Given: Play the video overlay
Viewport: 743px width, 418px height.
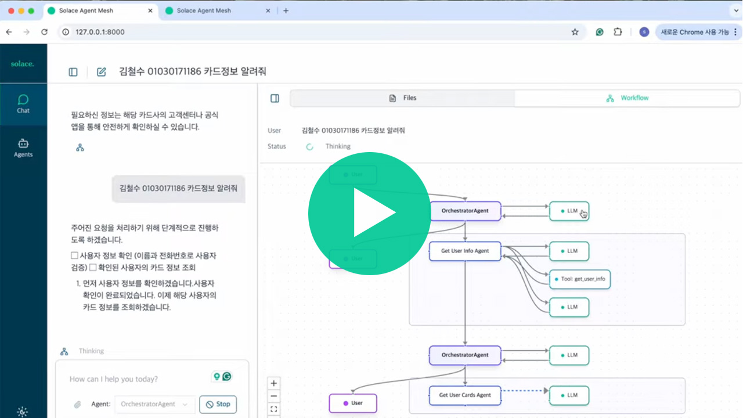Looking at the screenshot, I should click(x=369, y=214).
